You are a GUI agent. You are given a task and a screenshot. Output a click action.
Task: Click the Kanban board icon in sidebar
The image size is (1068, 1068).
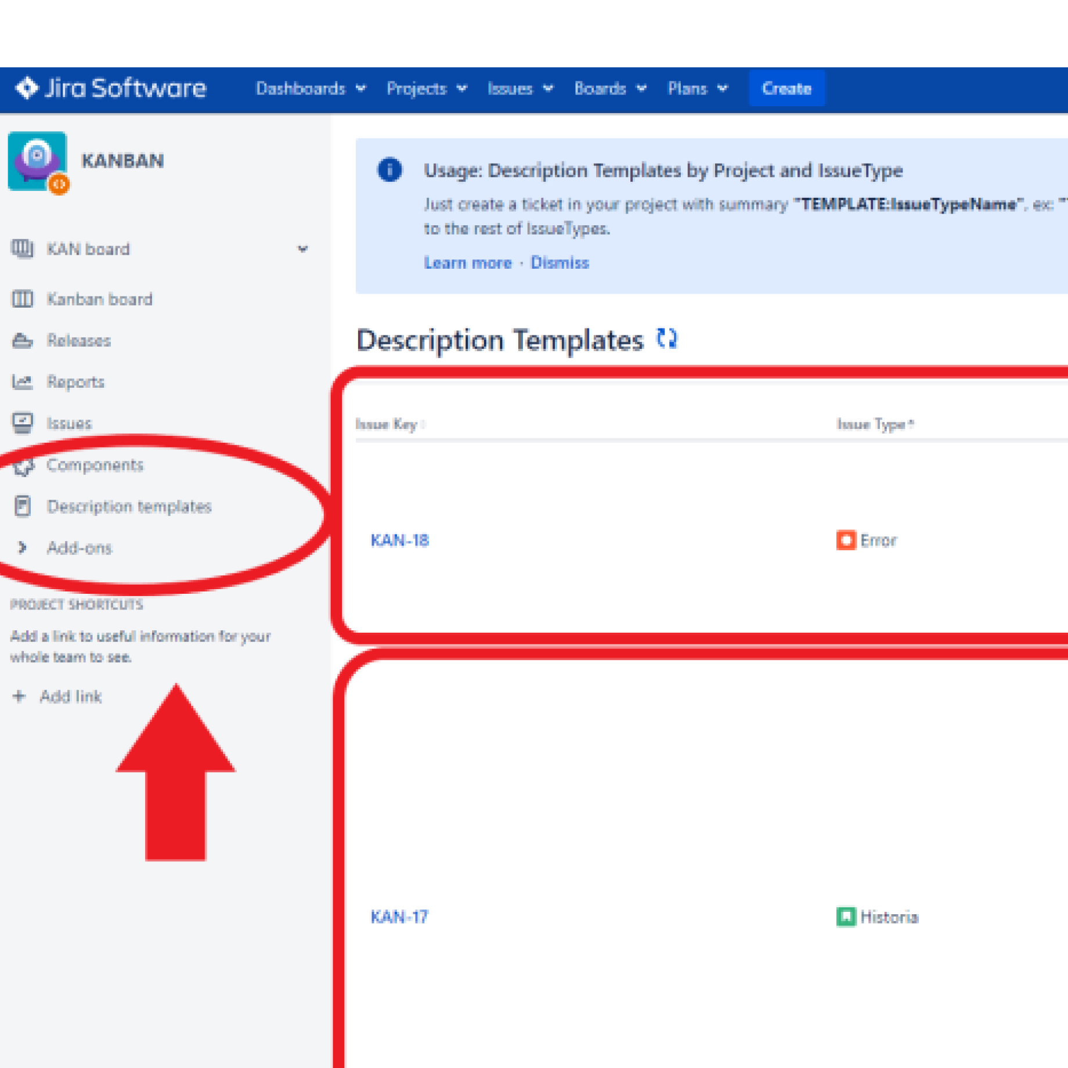click(x=22, y=300)
